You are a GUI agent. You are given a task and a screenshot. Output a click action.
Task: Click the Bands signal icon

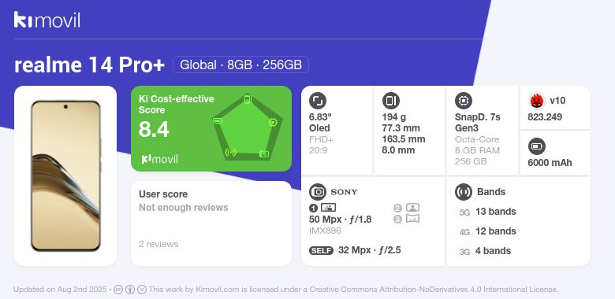click(464, 192)
